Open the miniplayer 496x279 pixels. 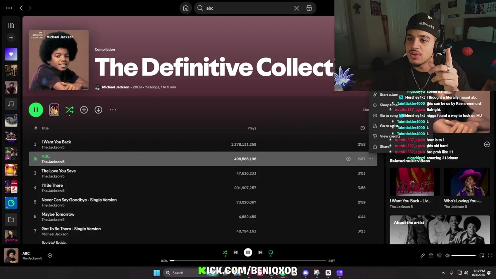482,256
